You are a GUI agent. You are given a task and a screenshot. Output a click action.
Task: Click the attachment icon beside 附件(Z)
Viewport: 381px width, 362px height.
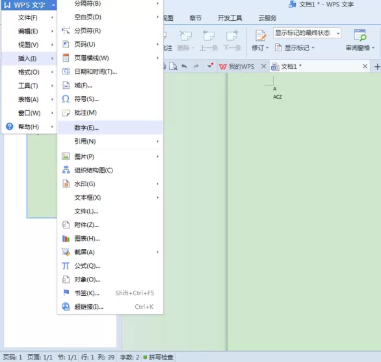click(x=66, y=224)
